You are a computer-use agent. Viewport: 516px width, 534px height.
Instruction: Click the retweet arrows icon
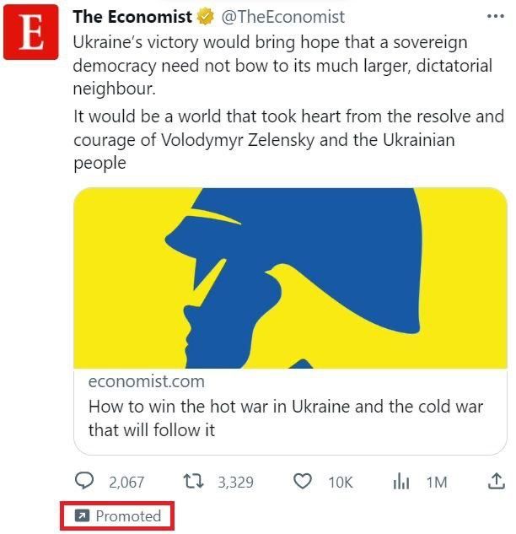coord(193,482)
